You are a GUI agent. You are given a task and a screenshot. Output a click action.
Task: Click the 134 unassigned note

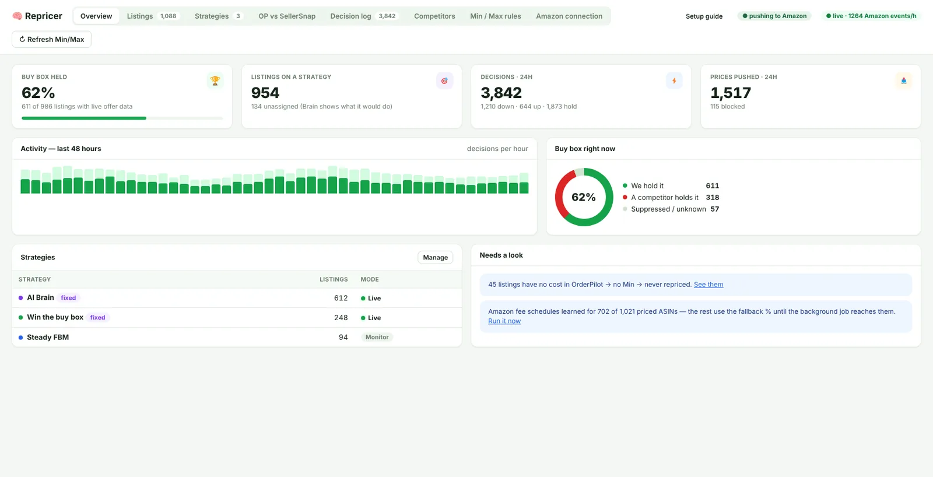(322, 107)
